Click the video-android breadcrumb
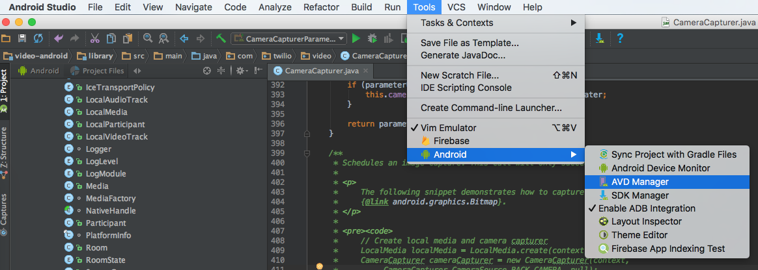Screen dimensions: 758x270 (36, 56)
